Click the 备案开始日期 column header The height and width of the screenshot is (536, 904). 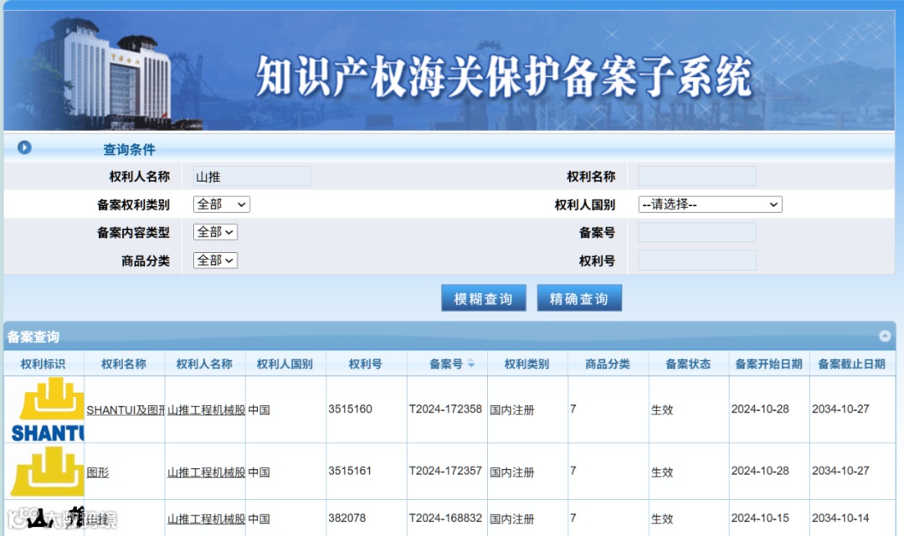pyautogui.click(x=768, y=363)
